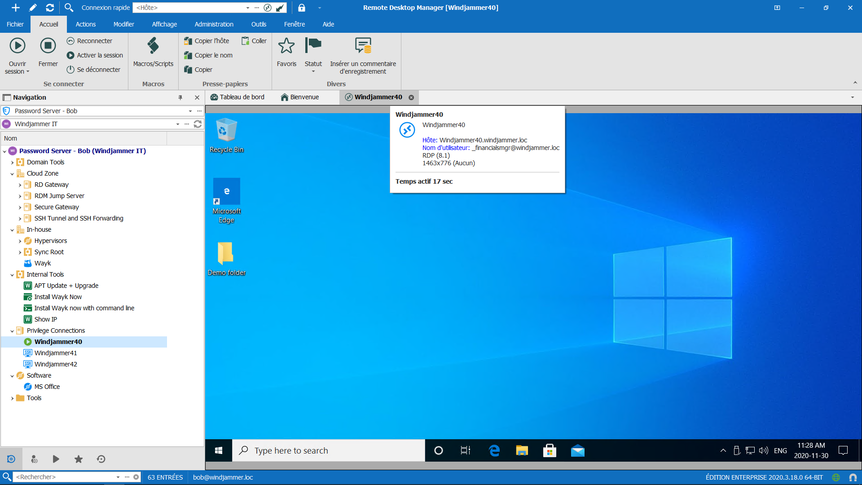The height and width of the screenshot is (485, 862).
Task: Click Coller in Presse-papiers group
Action: 254,41
